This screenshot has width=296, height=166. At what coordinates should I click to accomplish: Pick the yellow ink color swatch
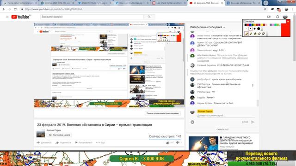pos(262,24)
